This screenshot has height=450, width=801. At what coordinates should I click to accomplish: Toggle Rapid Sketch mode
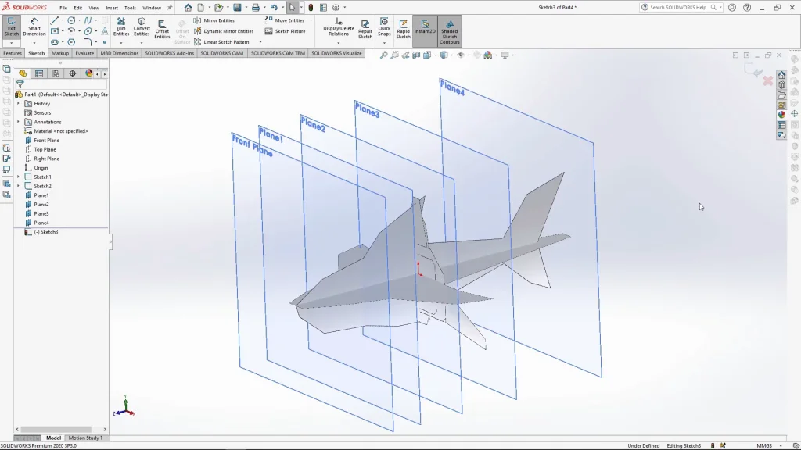(403, 30)
